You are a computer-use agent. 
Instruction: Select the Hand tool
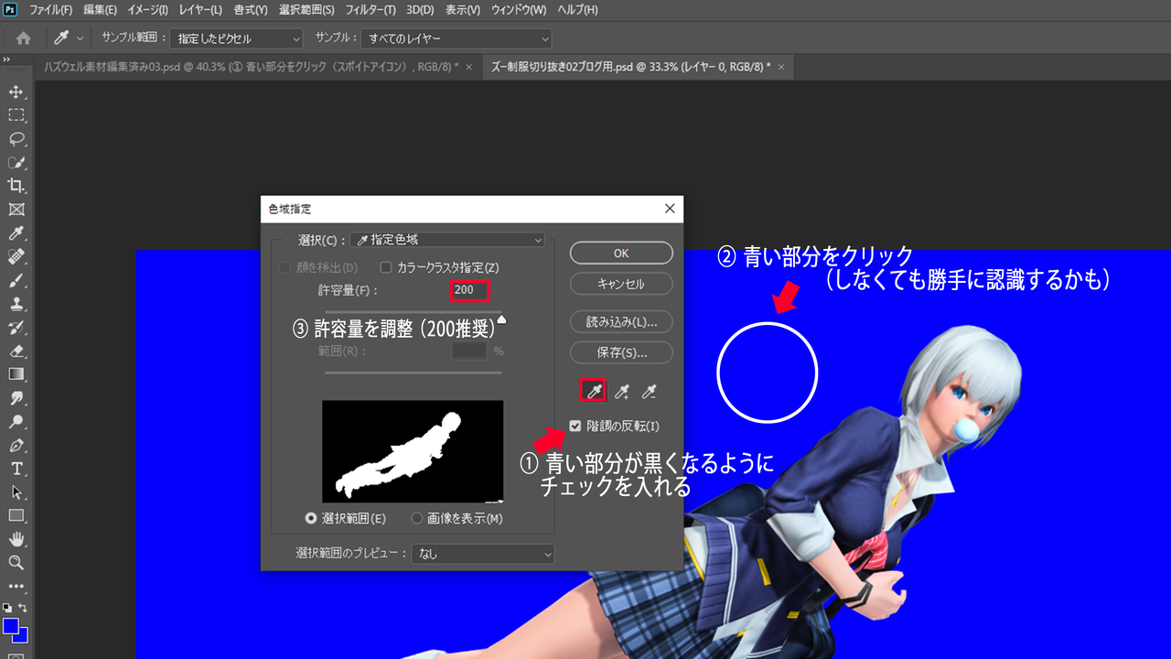pos(16,539)
